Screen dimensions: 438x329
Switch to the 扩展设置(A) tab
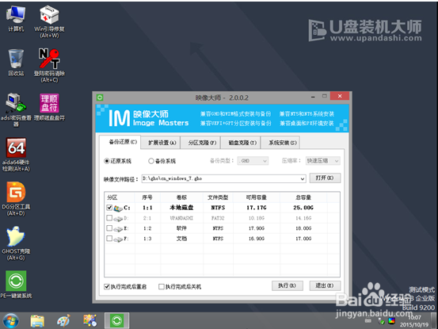[x=161, y=143]
